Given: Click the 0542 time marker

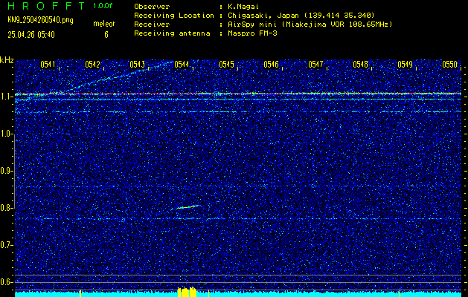Looking at the screenshot, I should [x=92, y=65].
